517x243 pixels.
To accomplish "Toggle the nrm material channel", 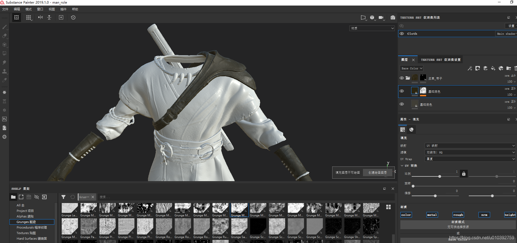I will [x=484, y=215].
